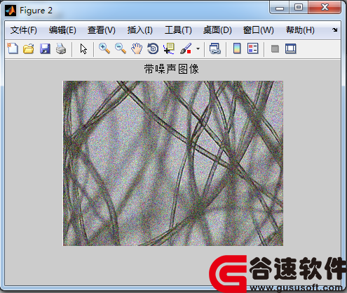Click the noisy fiber image in the axes
The height and width of the screenshot is (293, 347).
coord(173,163)
